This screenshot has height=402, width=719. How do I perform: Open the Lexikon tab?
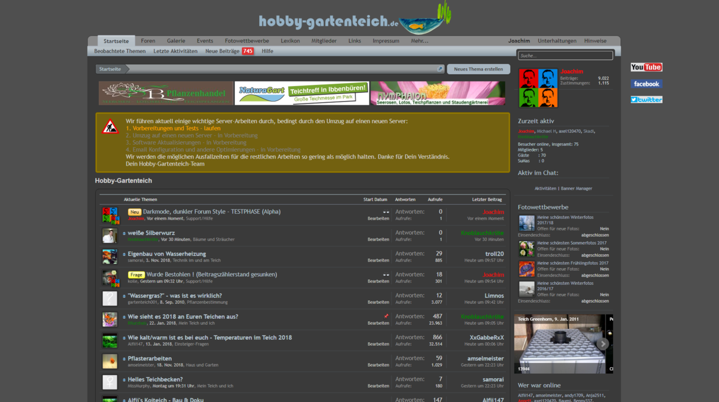coord(290,41)
